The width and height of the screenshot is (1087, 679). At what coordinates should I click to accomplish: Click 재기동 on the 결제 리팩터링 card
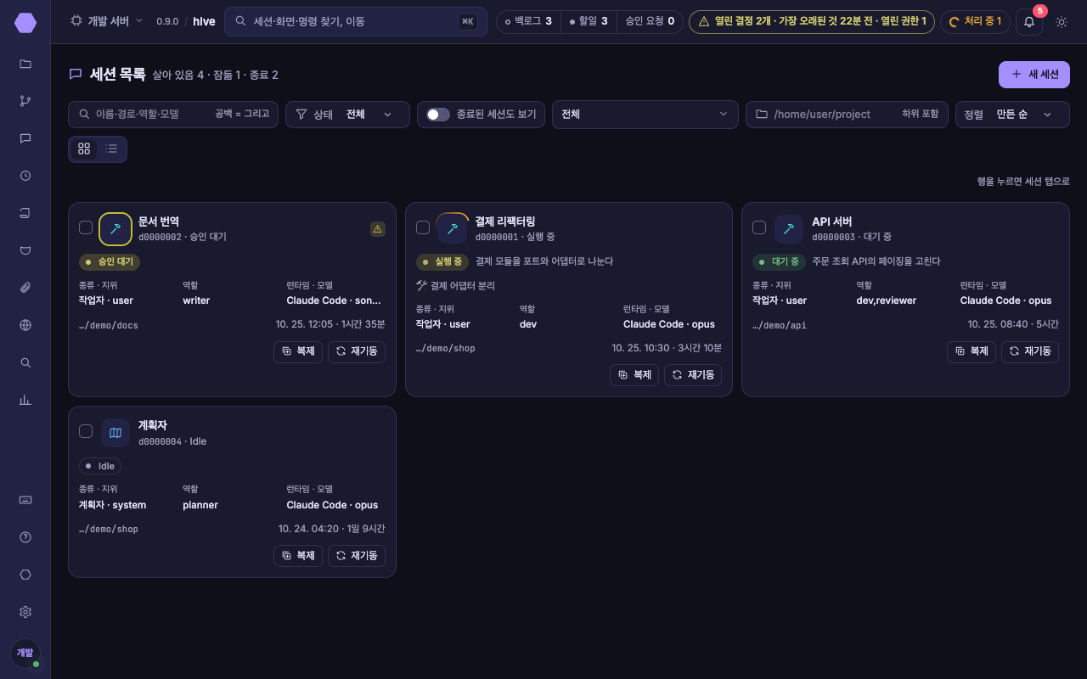coord(693,375)
